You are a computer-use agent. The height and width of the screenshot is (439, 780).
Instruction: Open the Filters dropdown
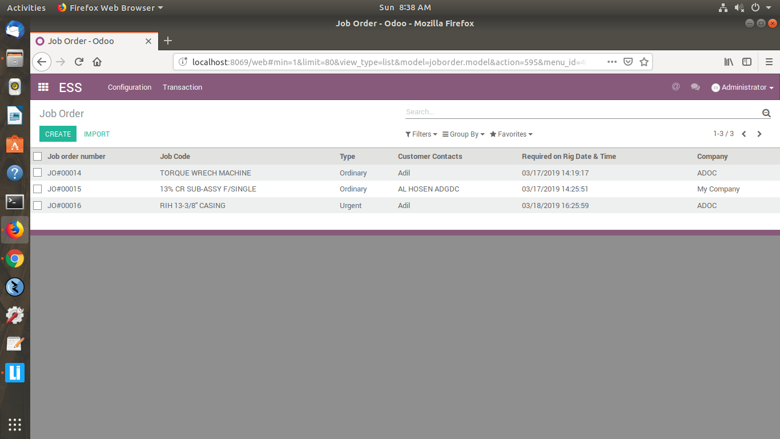421,134
